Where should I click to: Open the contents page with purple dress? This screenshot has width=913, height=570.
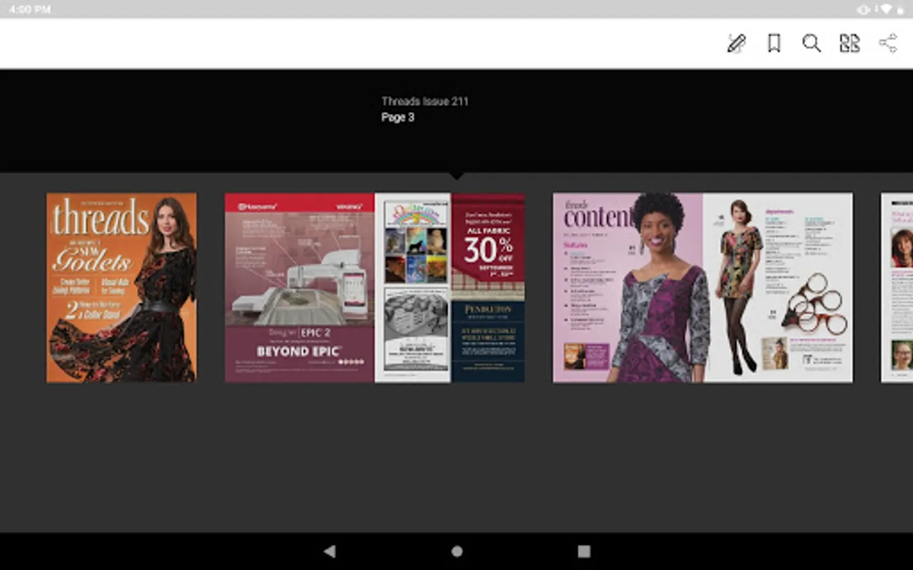[x=628, y=288]
